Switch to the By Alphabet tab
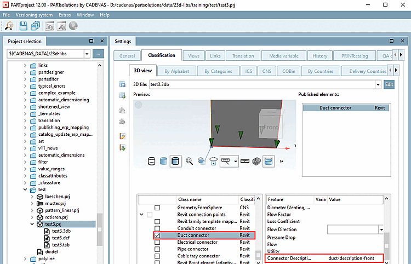 pos(176,71)
